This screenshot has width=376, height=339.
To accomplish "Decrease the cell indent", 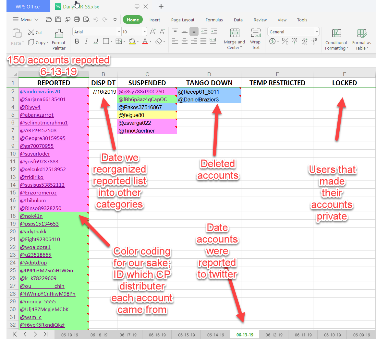I will (204, 31).
